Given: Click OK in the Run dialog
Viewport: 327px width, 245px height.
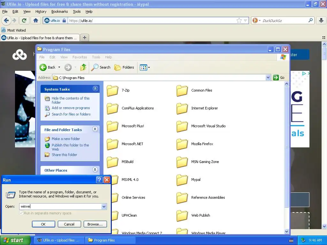Looking at the screenshot, I should coord(43,224).
